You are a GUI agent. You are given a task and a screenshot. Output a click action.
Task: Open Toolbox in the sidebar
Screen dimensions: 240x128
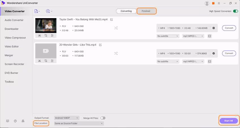9,82
